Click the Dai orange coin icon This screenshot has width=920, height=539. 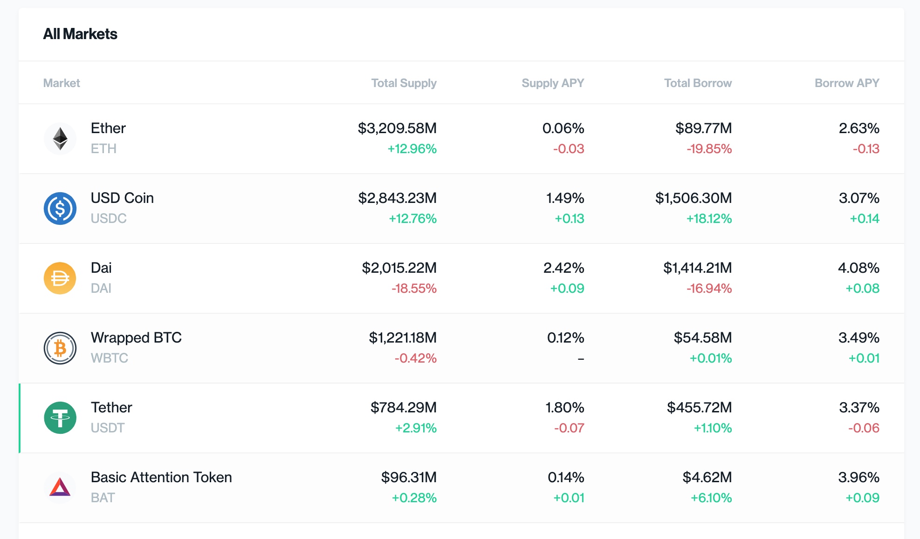(x=60, y=278)
